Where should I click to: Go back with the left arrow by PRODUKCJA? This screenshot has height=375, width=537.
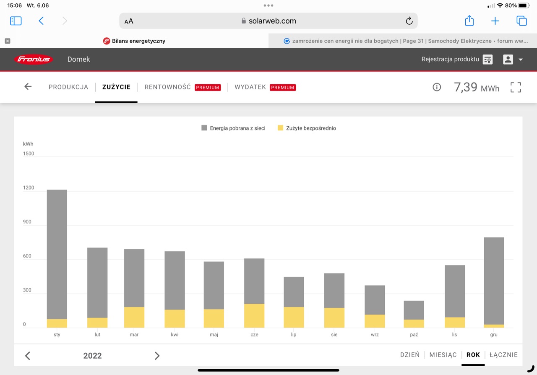[x=28, y=86]
